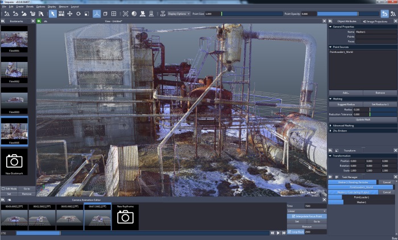This screenshot has height=240, width=398.
Task: Click the third create-object toolbar icon
Action: (24, 14)
